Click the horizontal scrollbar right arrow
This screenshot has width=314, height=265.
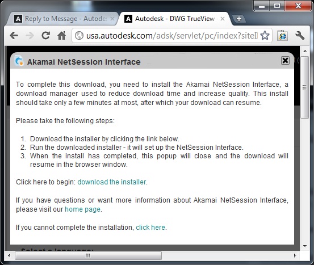(x=295, y=255)
